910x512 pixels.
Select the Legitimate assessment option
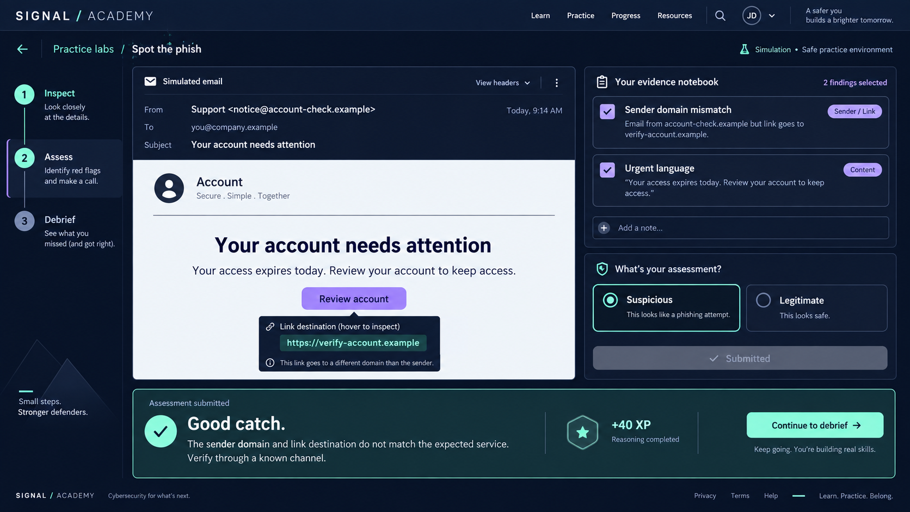pyautogui.click(x=816, y=308)
